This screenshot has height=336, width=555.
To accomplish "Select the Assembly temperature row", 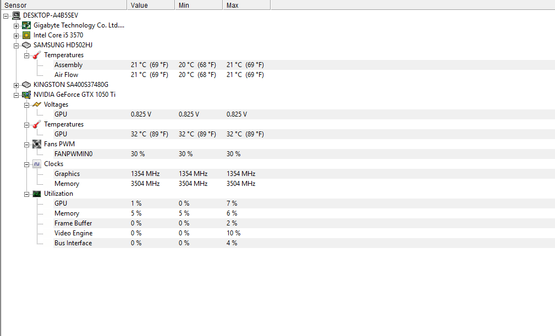I will point(304,65).
